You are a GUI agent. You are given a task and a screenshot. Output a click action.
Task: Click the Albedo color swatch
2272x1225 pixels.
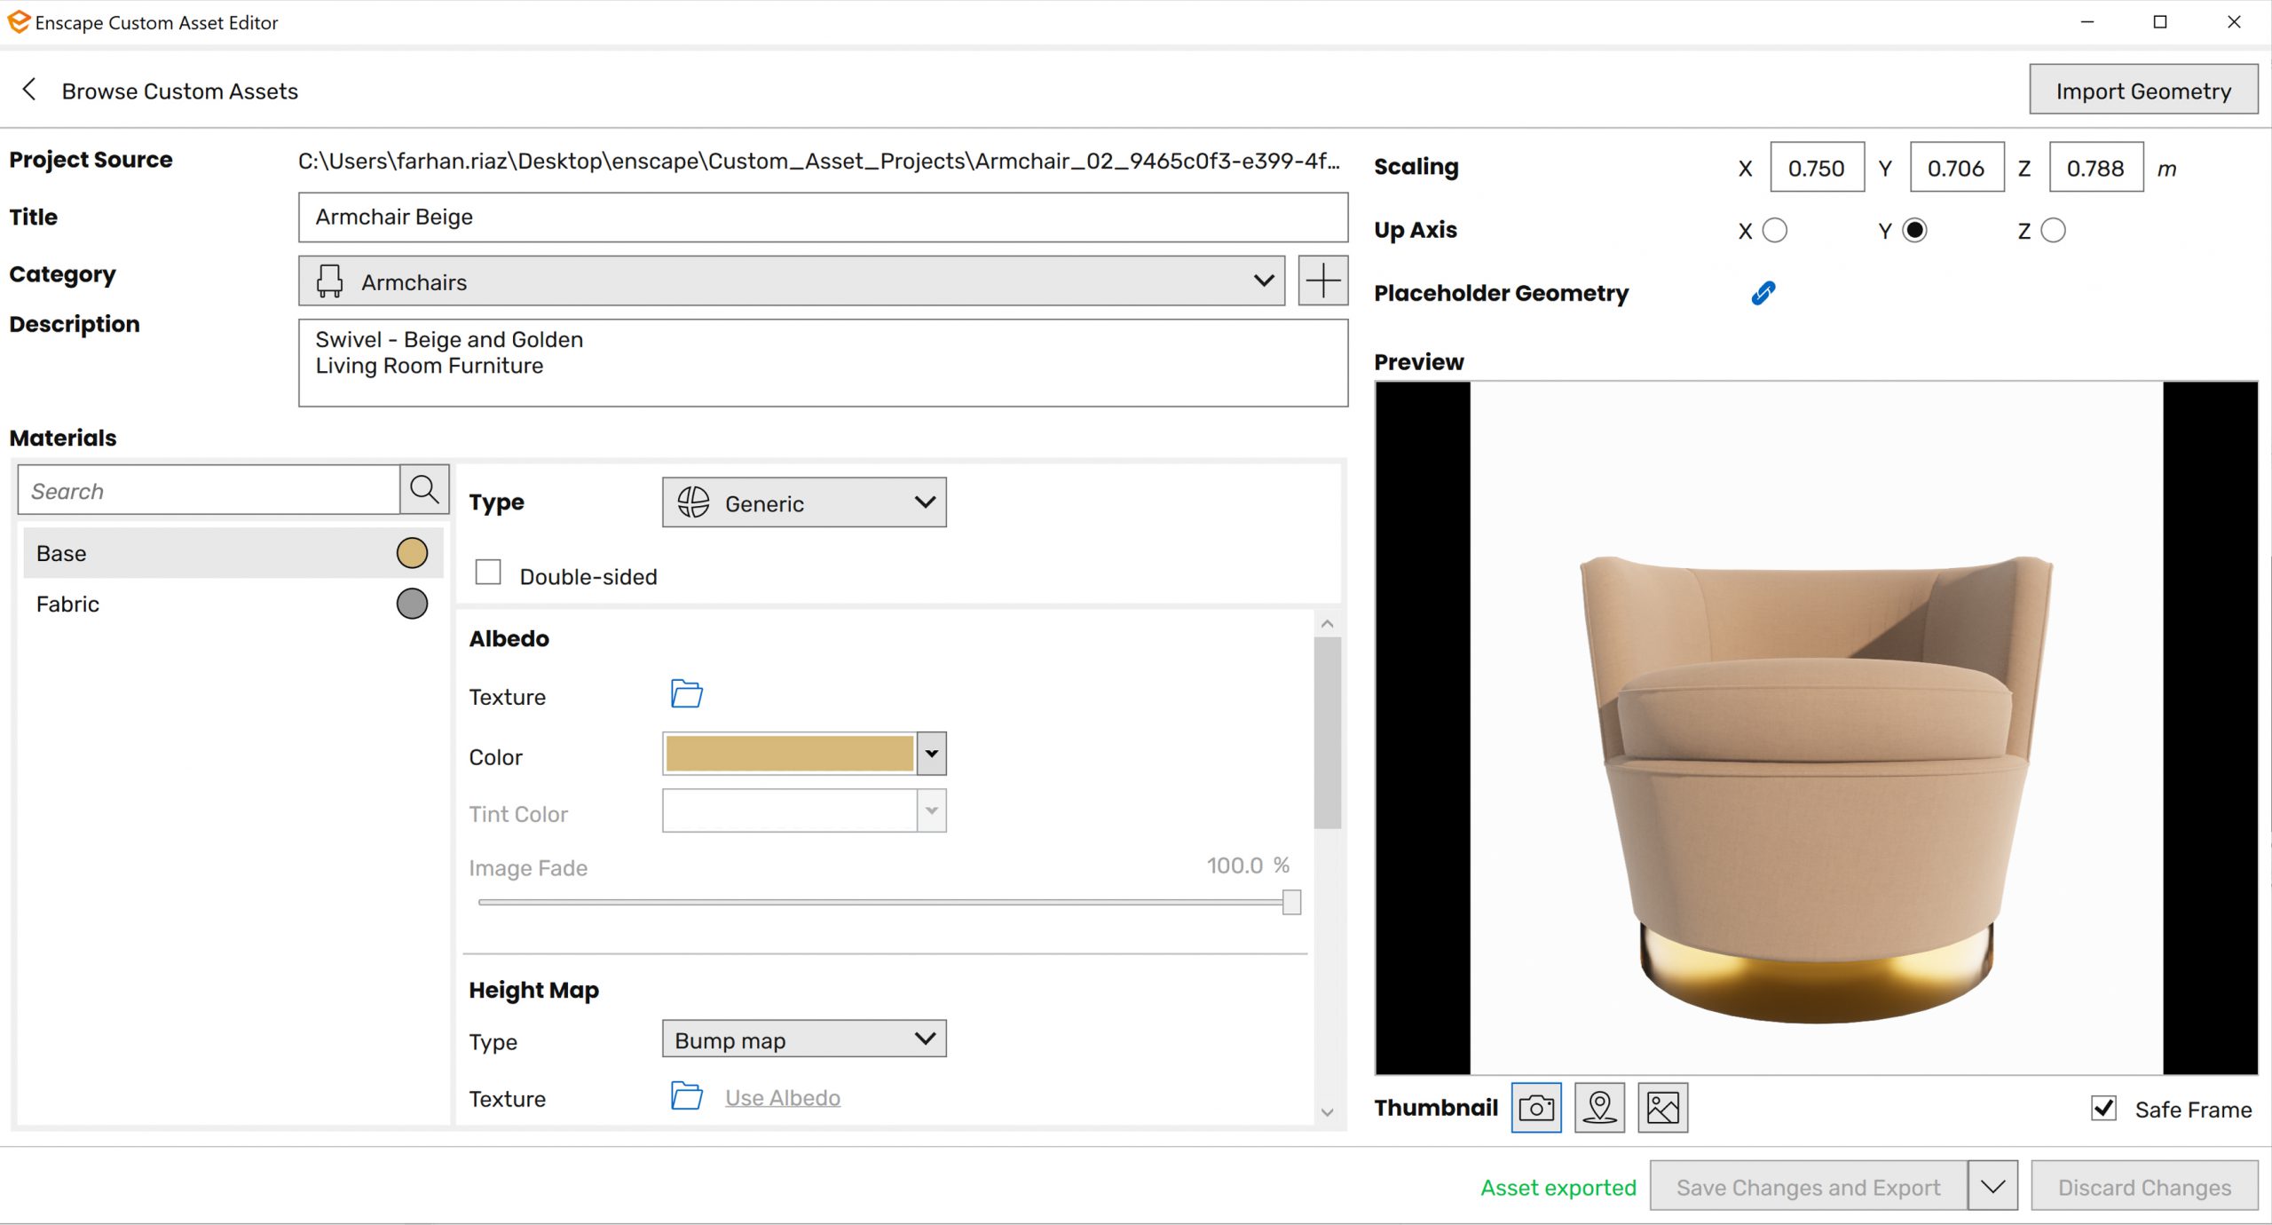789,754
